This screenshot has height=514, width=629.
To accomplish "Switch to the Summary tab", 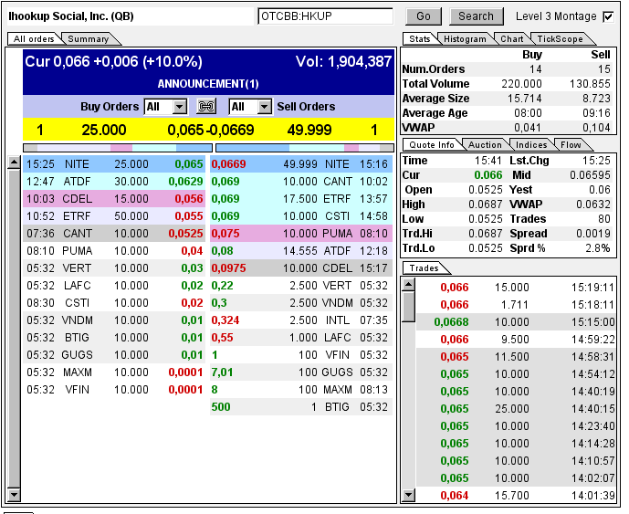I will pos(89,39).
